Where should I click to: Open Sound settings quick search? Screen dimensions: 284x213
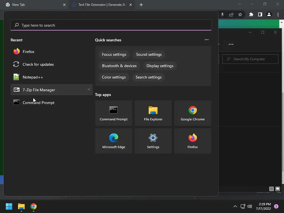(x=149, y=55)
